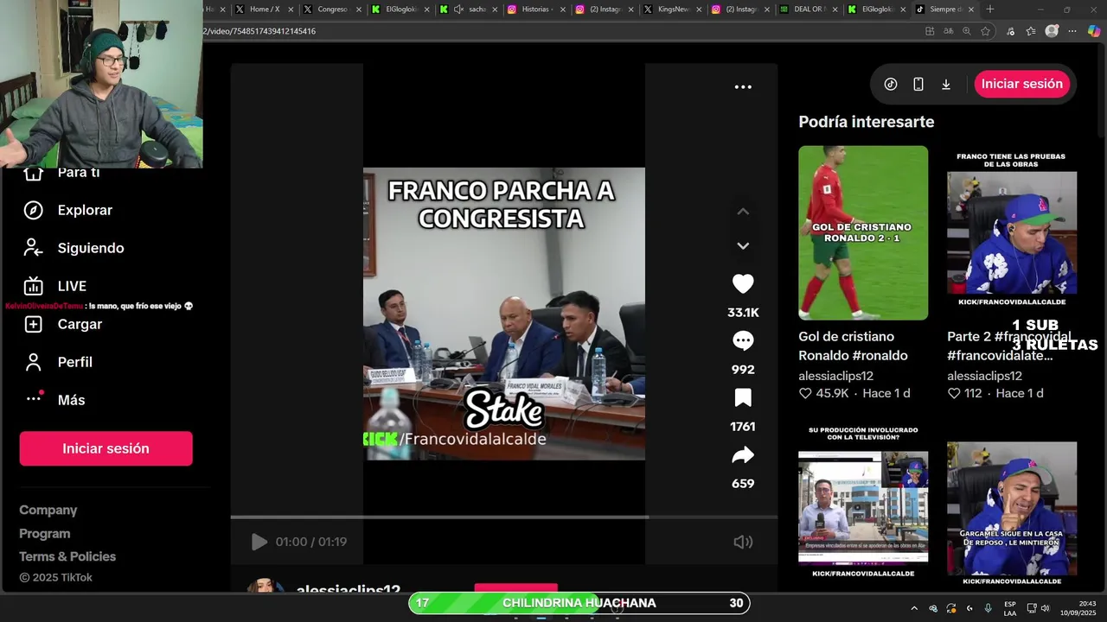This screenshot has width=1107, height=622.
Task: Open comments via the speech bubble icon
Action: coord(743,340)
